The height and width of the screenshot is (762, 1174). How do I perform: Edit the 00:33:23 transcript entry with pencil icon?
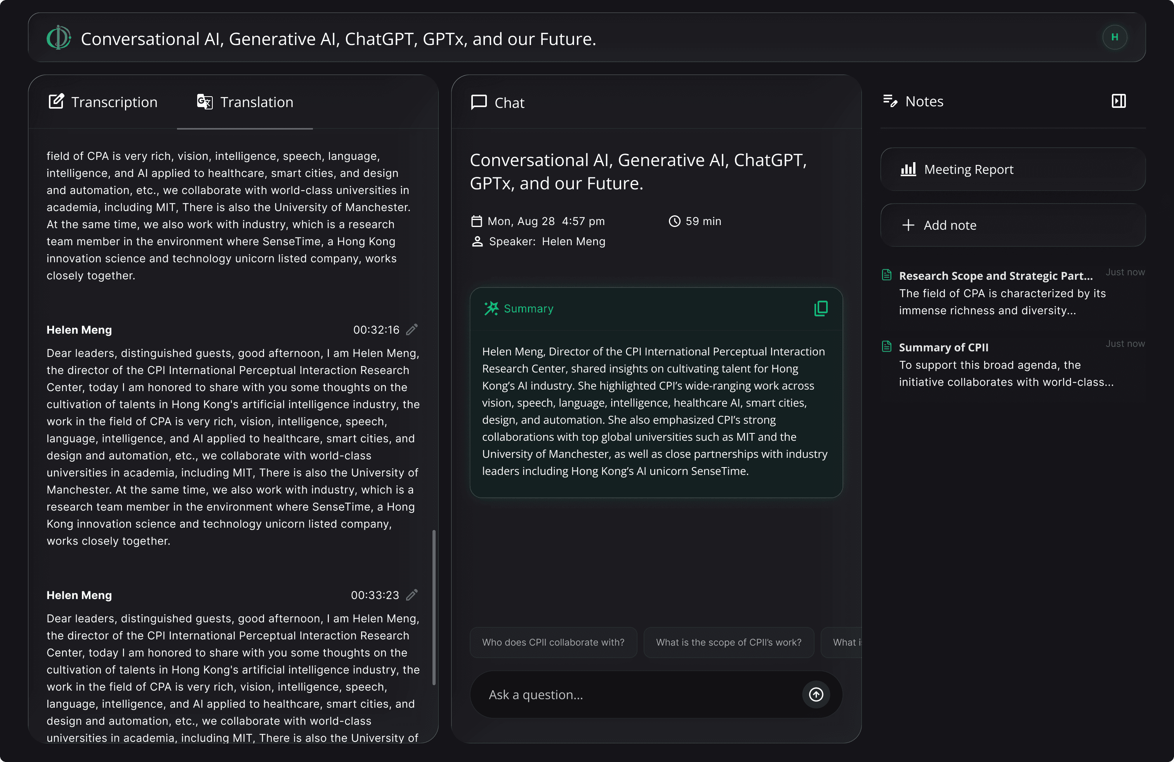412,595
